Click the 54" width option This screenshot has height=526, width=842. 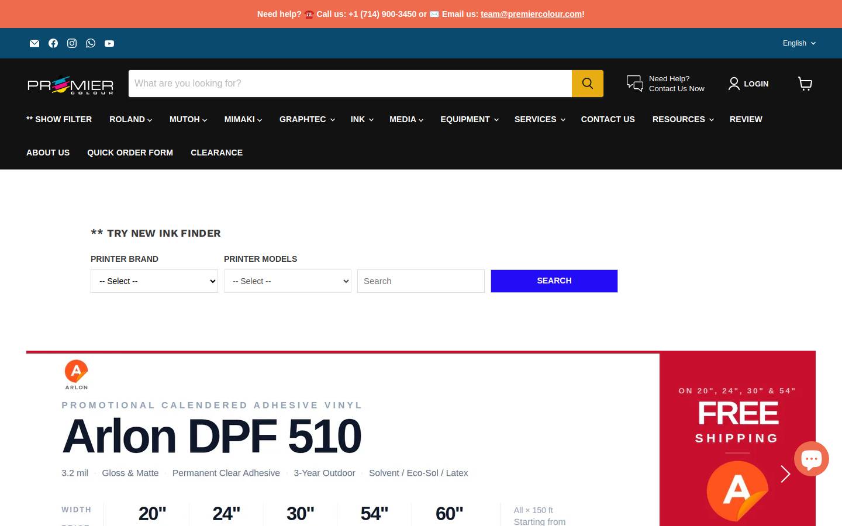click(374, 514)
